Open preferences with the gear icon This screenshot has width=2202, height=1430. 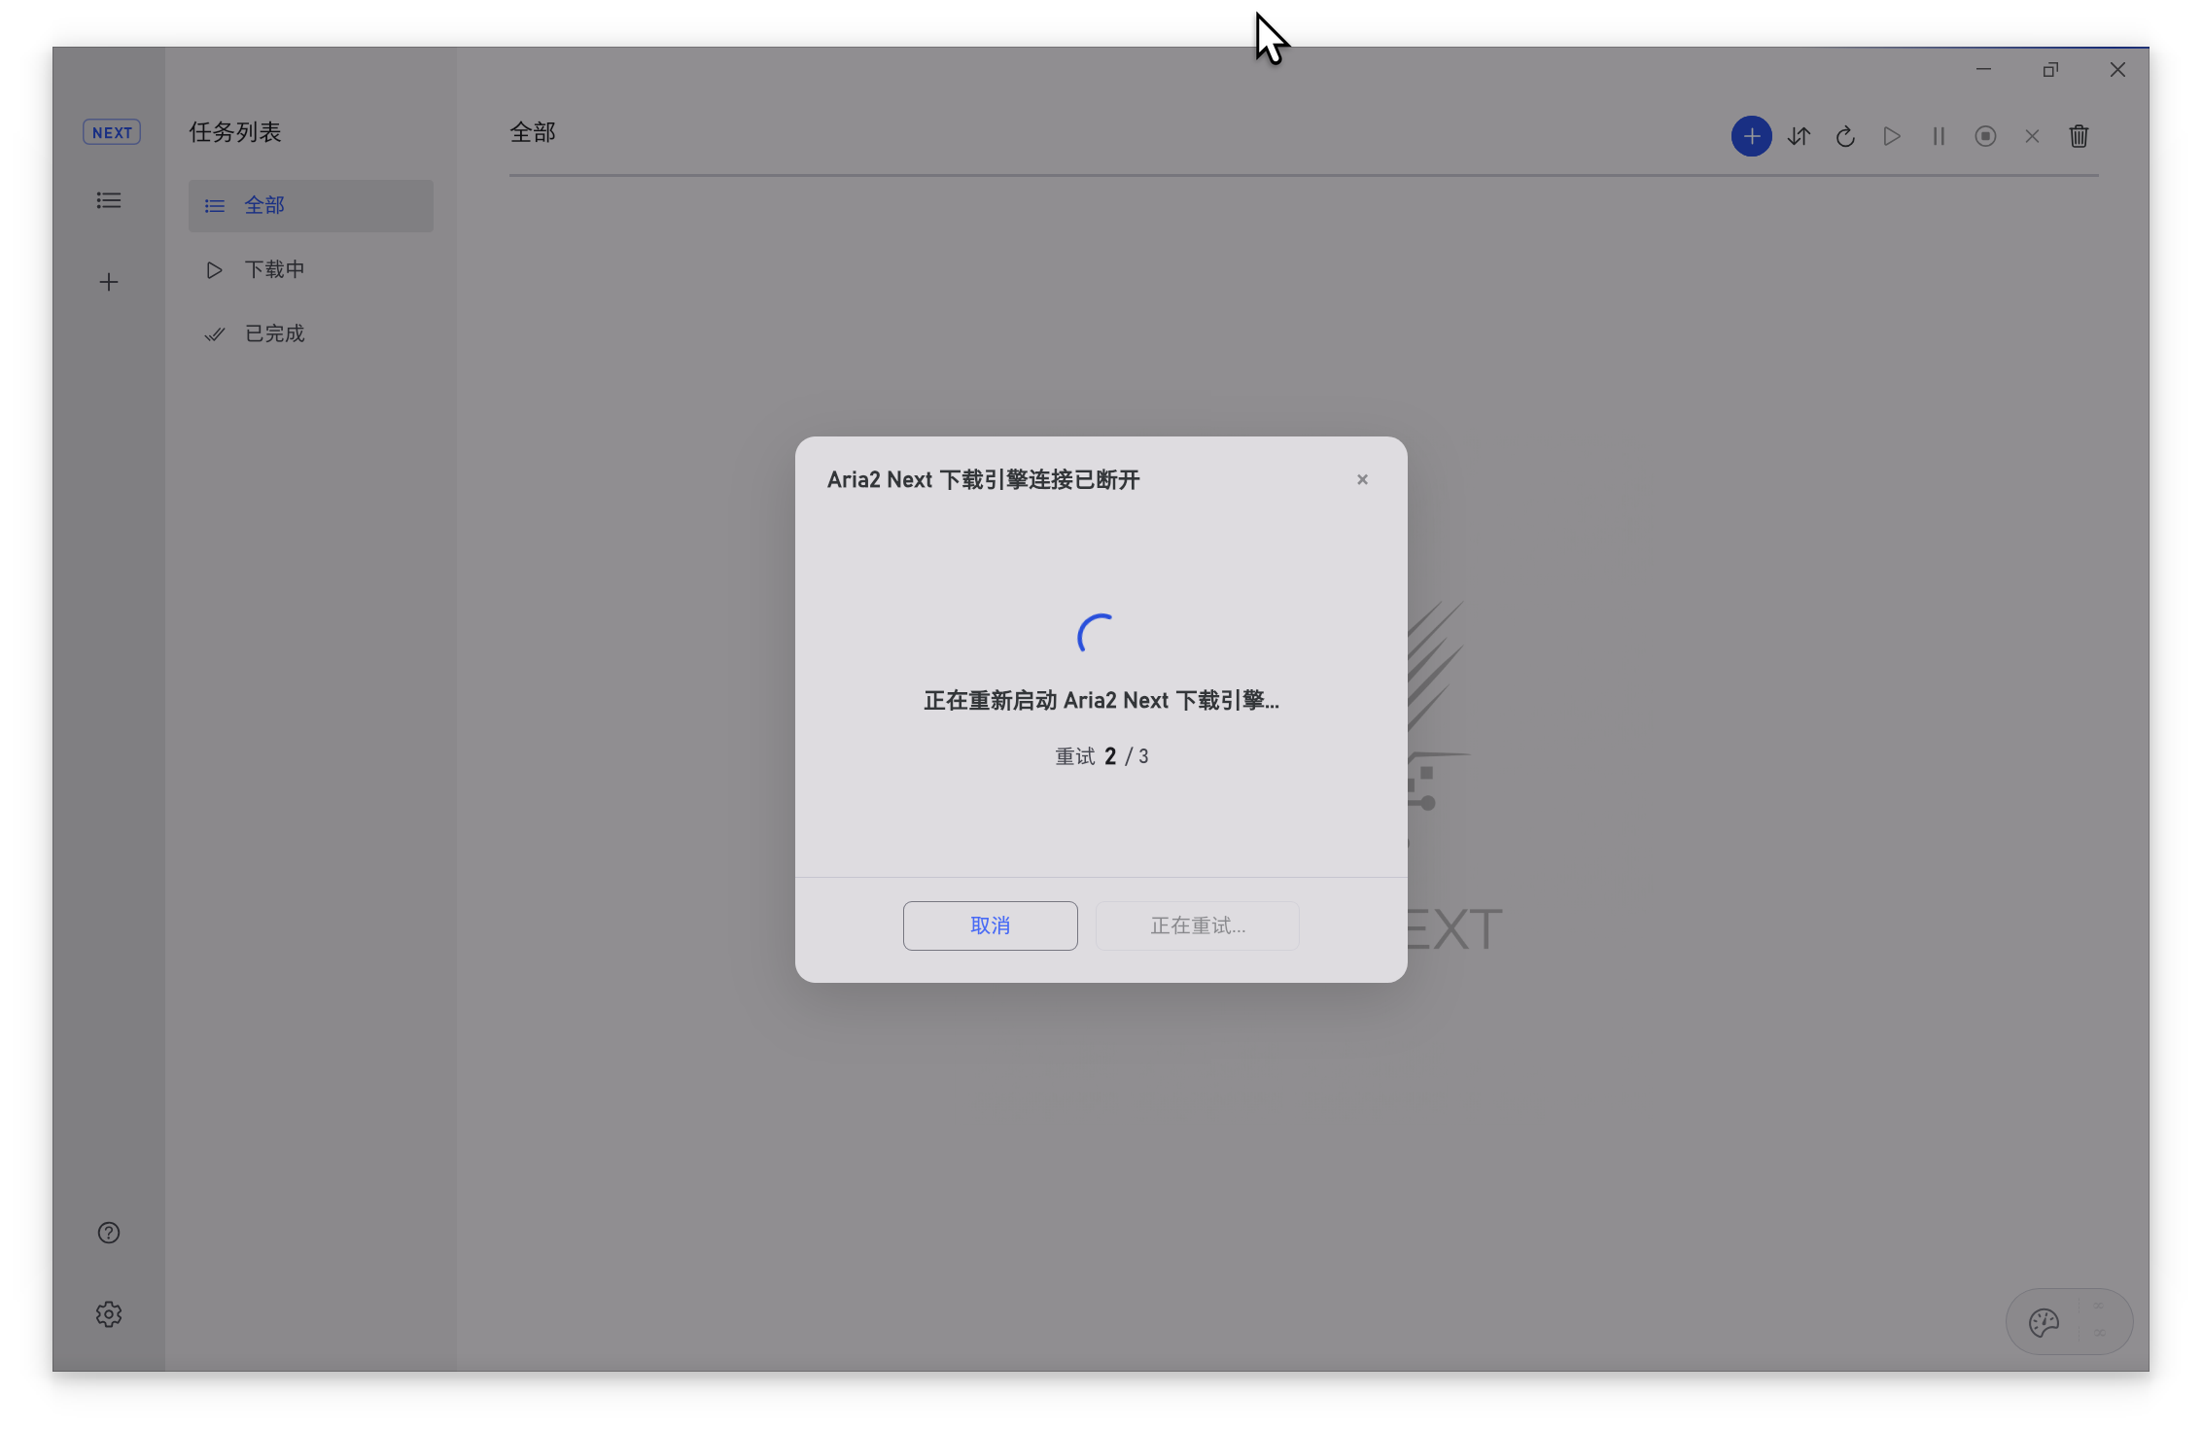click(x=109, y=1314)
